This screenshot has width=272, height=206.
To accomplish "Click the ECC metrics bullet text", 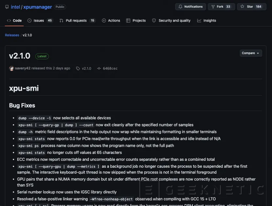I will click(x=116, y=159).
